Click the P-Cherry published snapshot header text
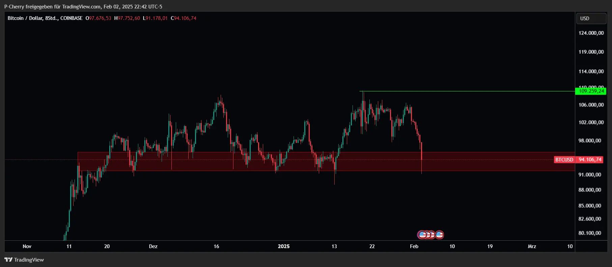The width and height of the screenshot is (612, 267). pos(83,6)
